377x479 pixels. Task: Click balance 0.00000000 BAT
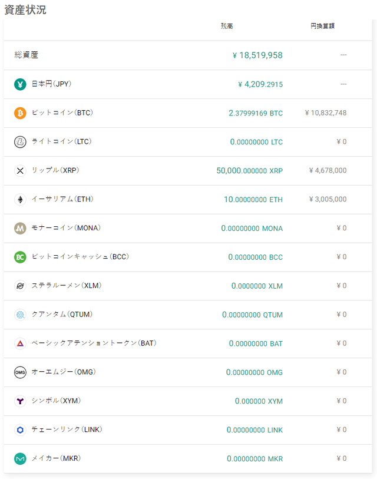click(256, 343)
